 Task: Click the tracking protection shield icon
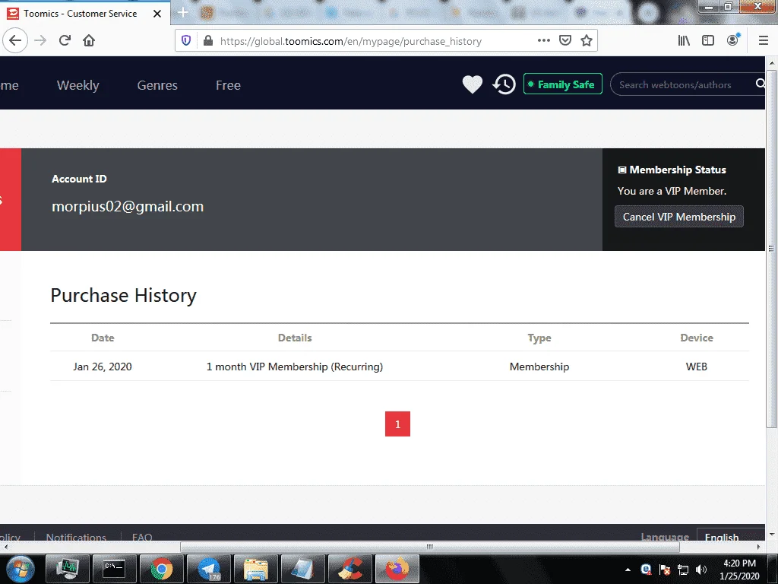pos(186,41)
